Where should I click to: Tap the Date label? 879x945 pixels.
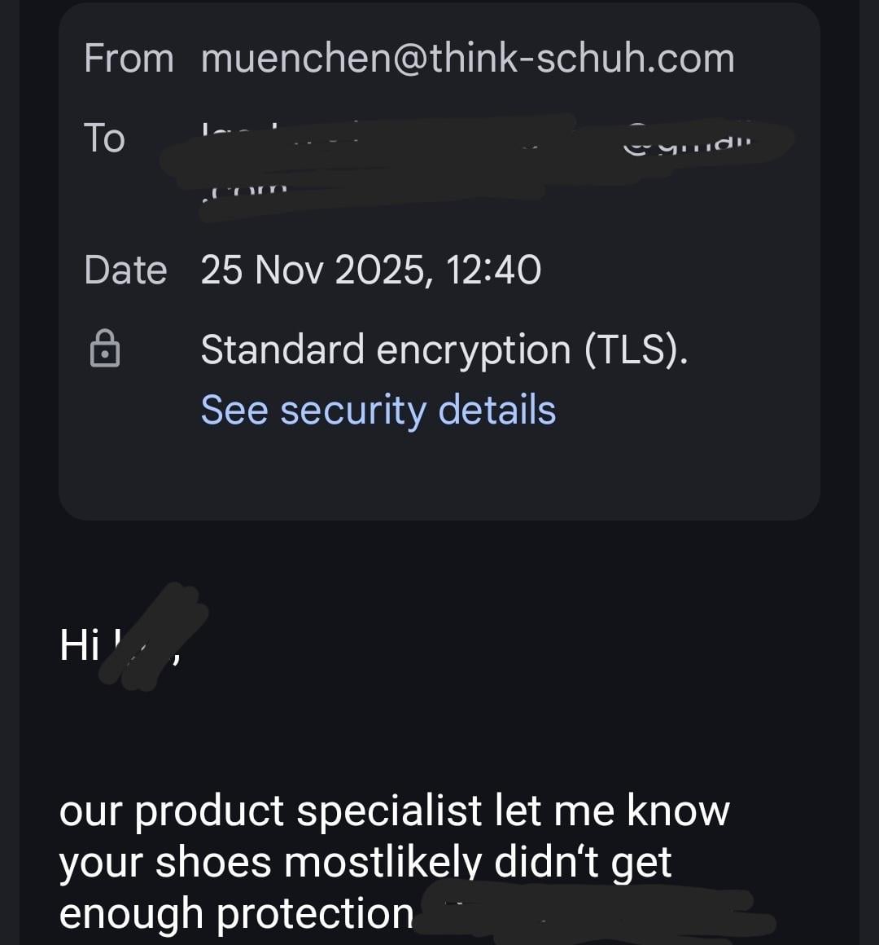click(x=125, y=270)
